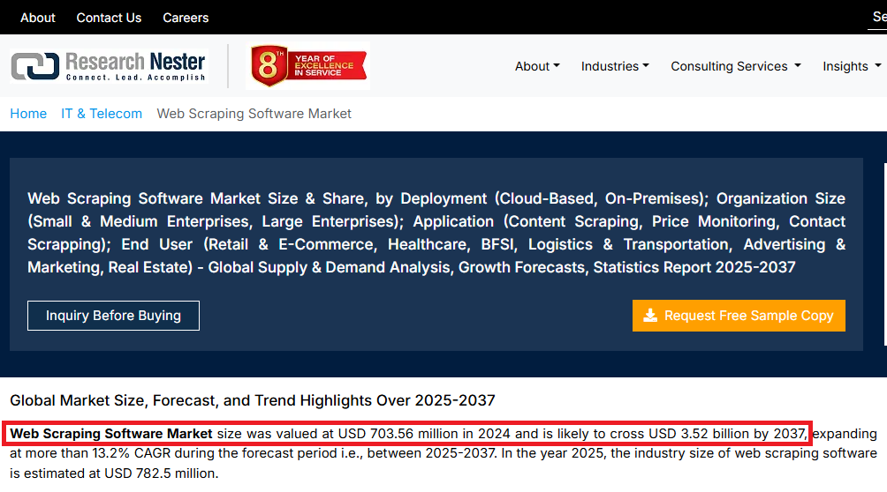Expand the Consulting Services dropdown menu
The image size is (887, 492).
click(x=735, y=66)
